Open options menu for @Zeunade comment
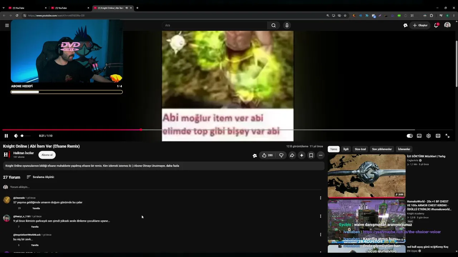Viewport: 458px width, 257px height. (321, 198)
